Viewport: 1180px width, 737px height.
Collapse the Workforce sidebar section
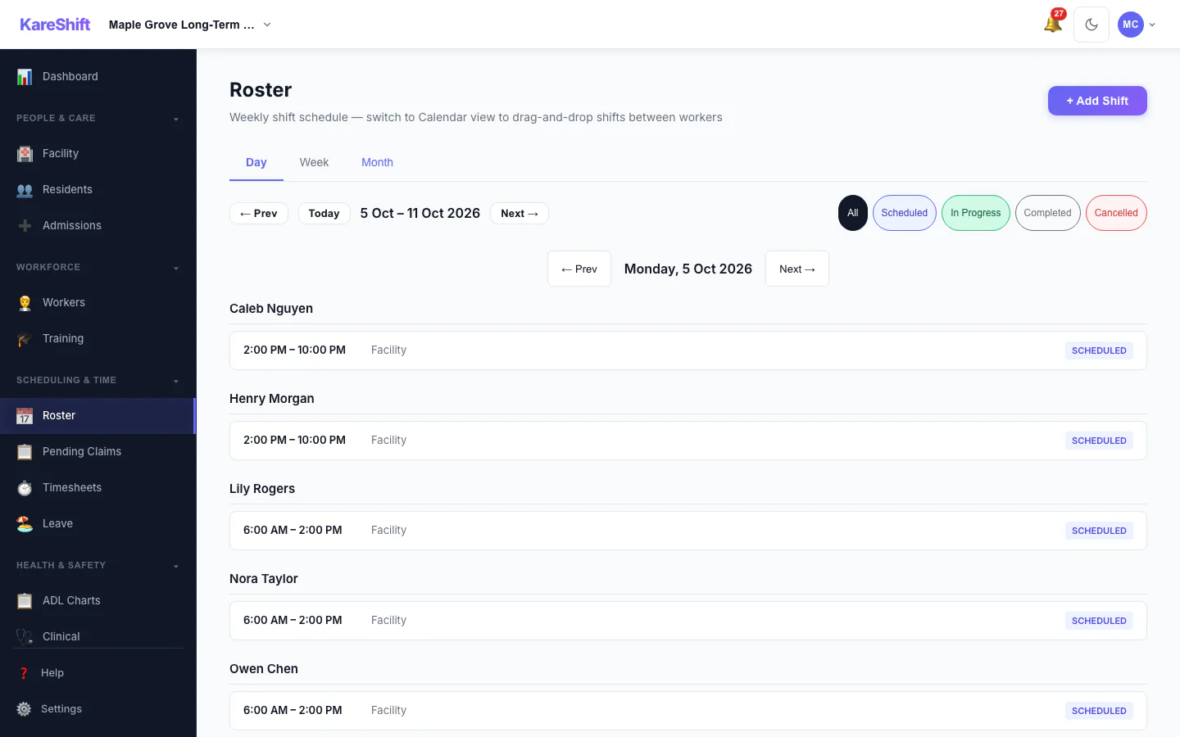point(98,267)
